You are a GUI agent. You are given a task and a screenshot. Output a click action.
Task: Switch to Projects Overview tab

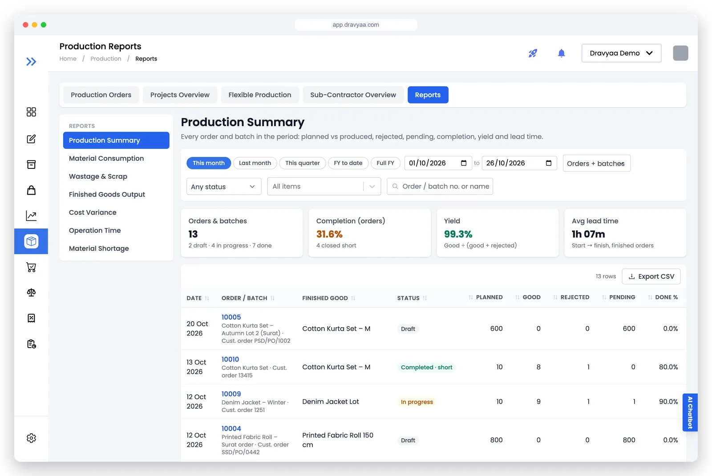[x=180, y=95]
